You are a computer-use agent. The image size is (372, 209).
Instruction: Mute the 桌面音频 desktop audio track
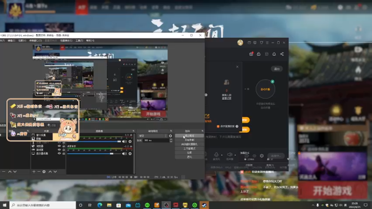pyautogui.click(x=124, y=154)
